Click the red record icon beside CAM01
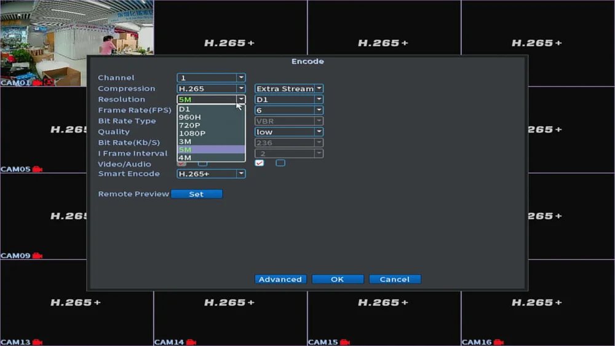This screenshot has width=615, height=346. click(x=38, y=83)
